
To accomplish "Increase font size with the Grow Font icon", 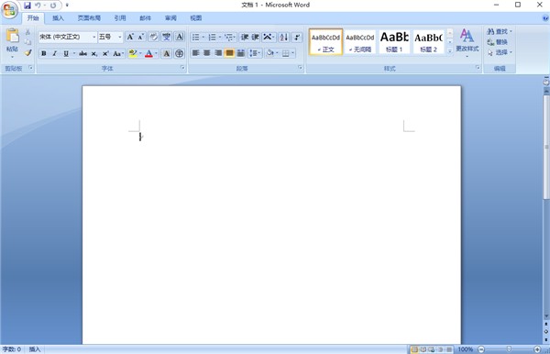I will point(130,37).
